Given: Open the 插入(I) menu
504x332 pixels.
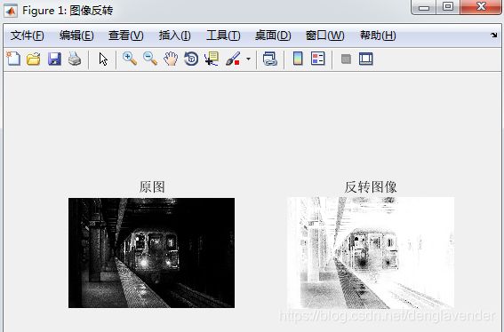Looking at the screenshot, I should (174, 36).
